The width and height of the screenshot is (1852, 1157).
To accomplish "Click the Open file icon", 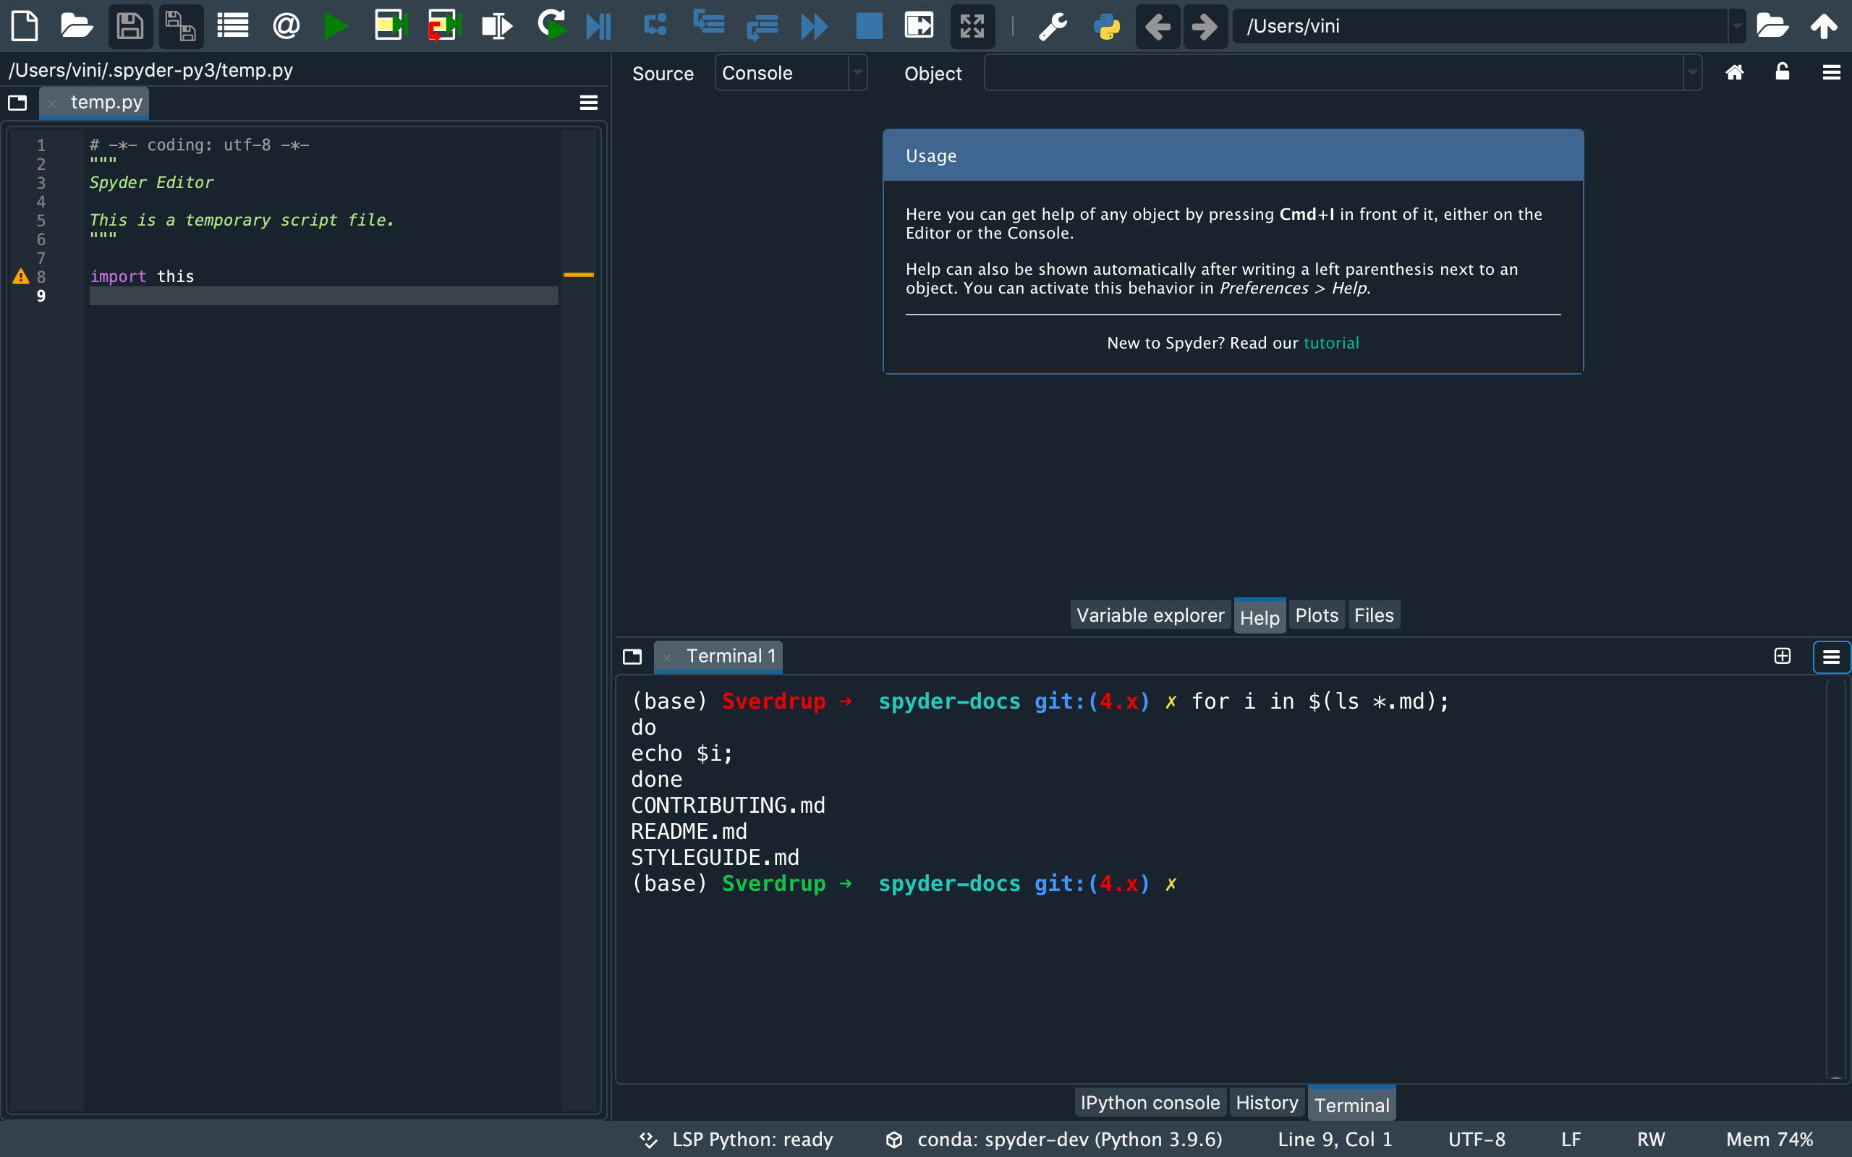I will pyautogui.click(x=75, y=24).
